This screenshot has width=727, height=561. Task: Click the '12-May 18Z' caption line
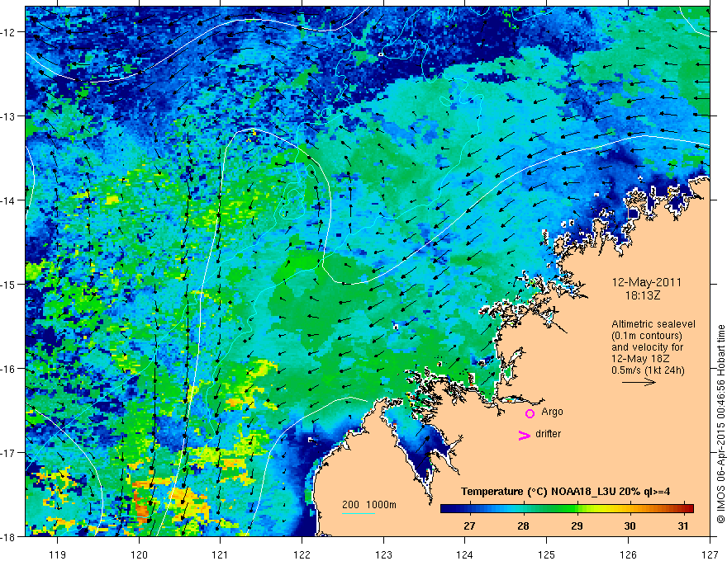click(639, 359)
